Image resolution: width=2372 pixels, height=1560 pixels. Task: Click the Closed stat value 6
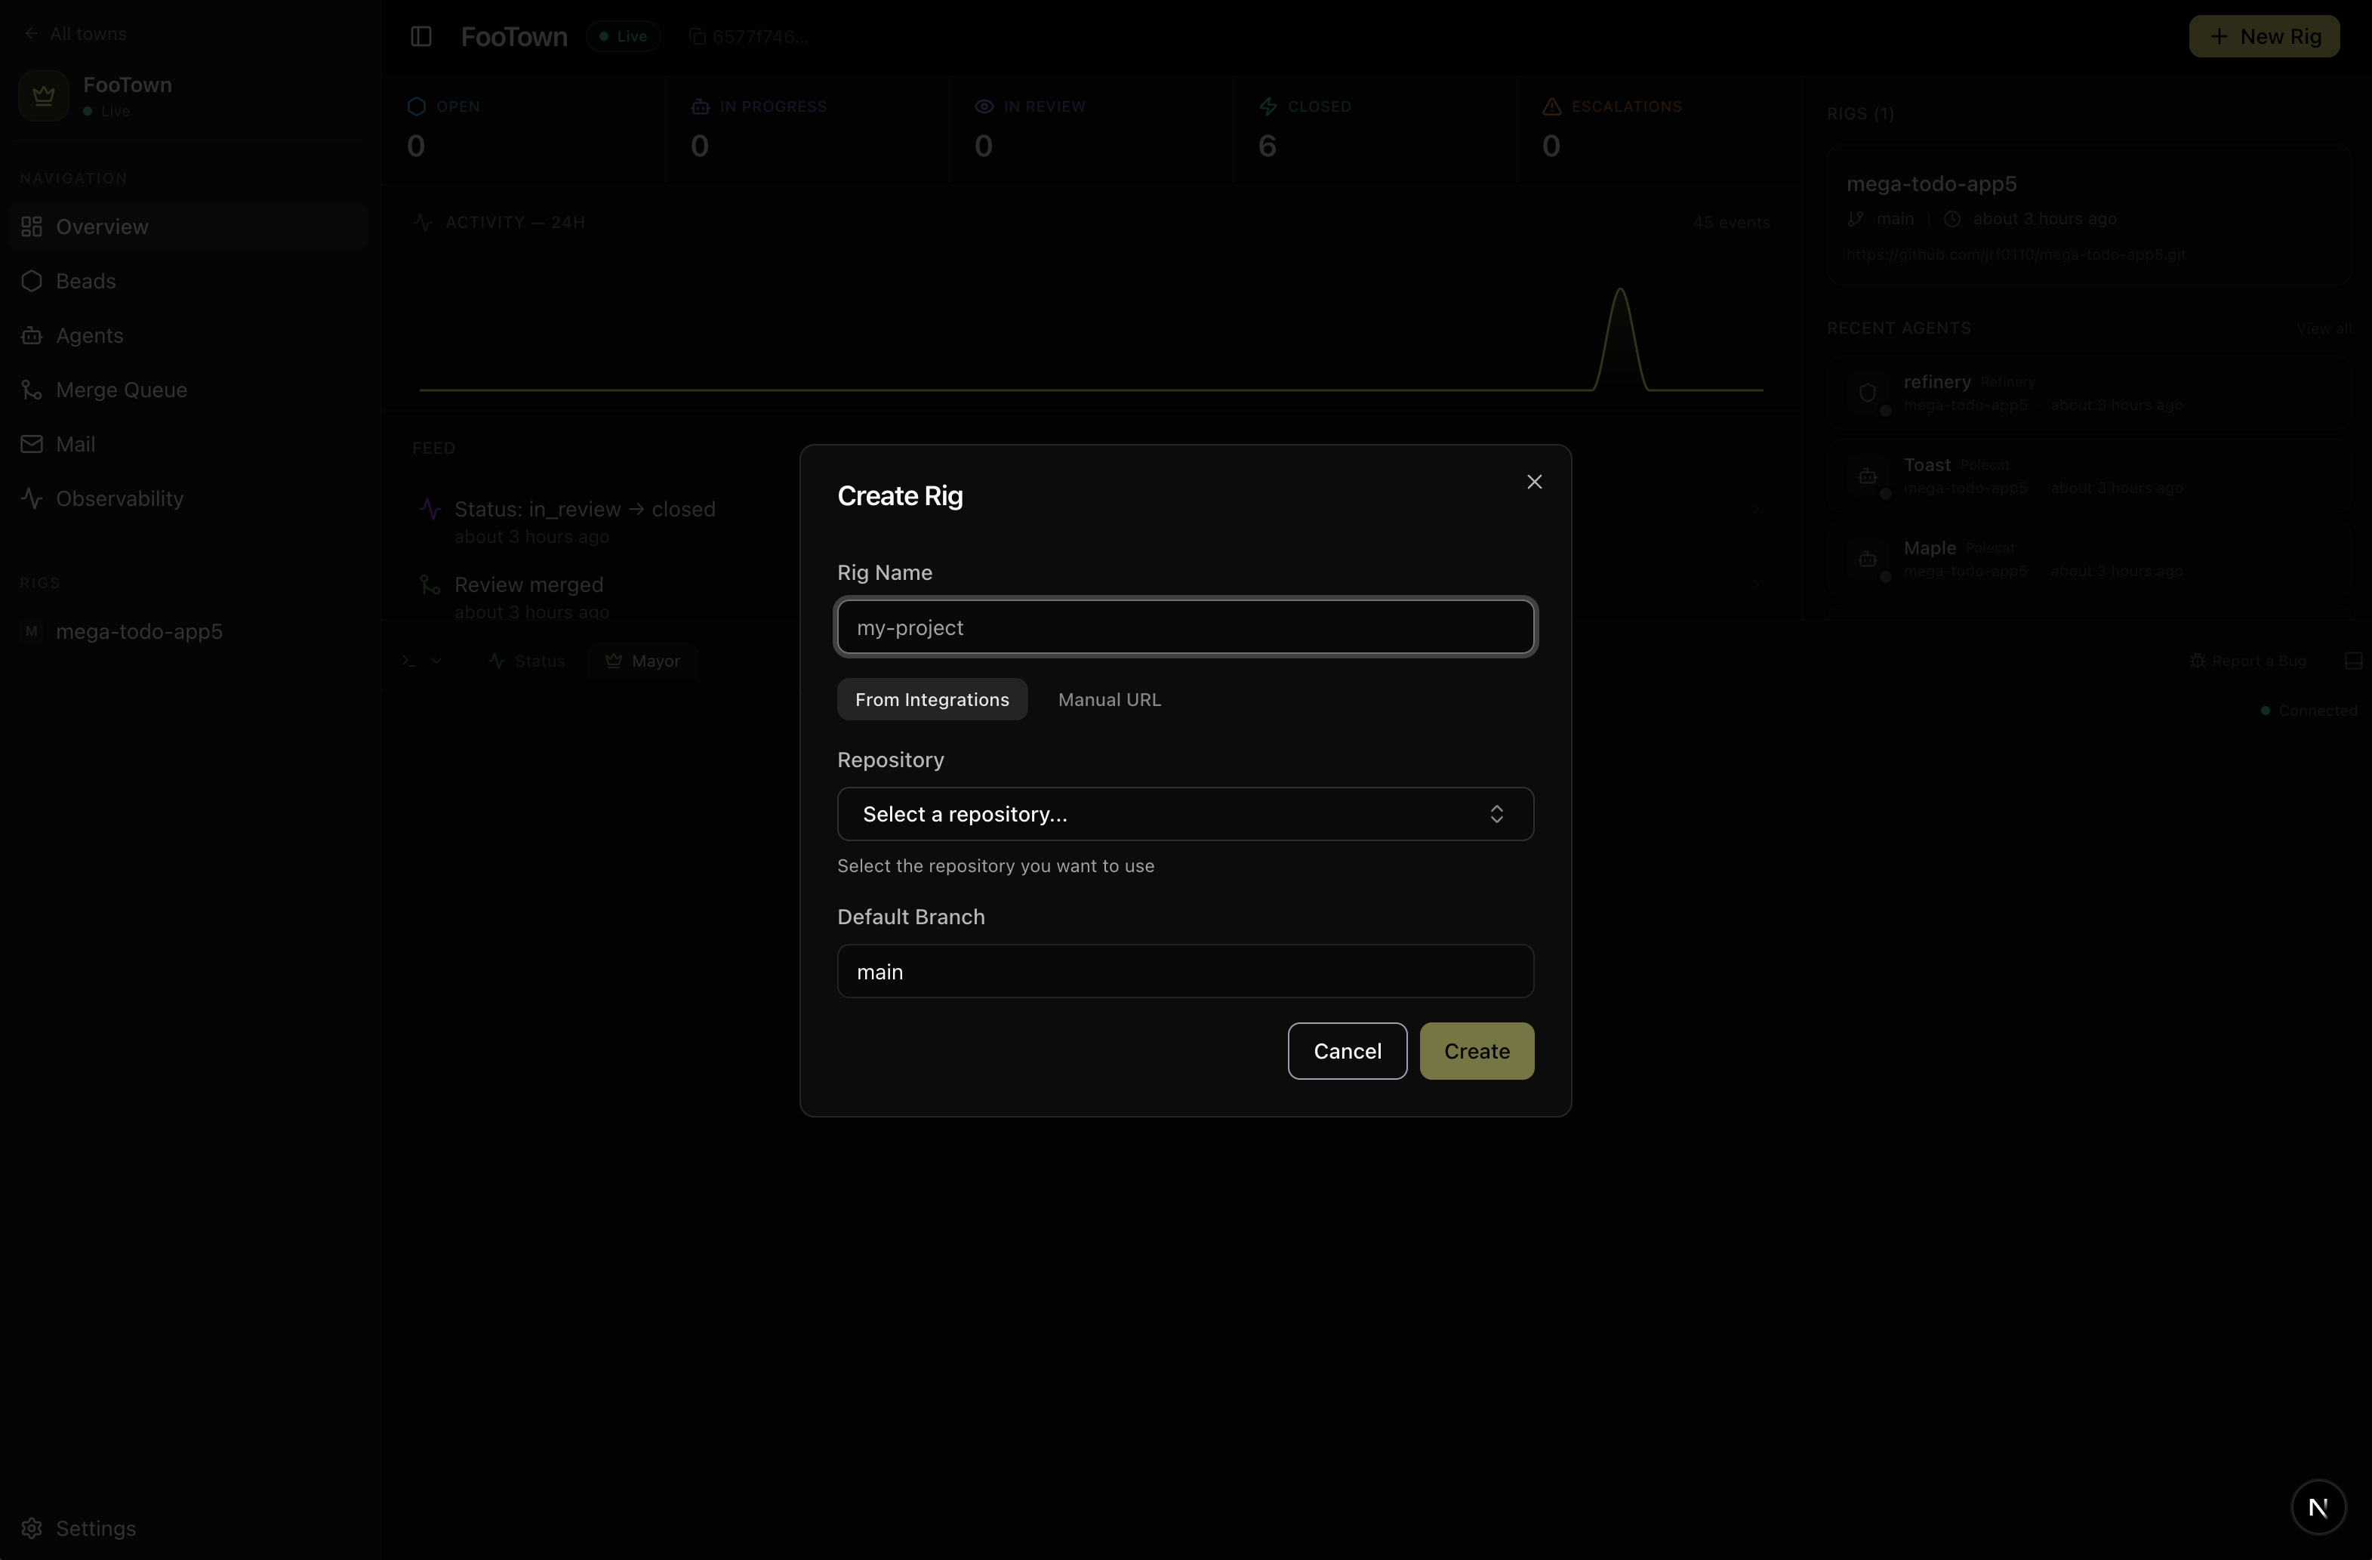pyautogui.click(x=1267, y=146)
